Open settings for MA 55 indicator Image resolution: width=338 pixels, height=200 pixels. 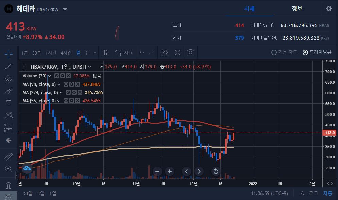(x=72, y=101)
